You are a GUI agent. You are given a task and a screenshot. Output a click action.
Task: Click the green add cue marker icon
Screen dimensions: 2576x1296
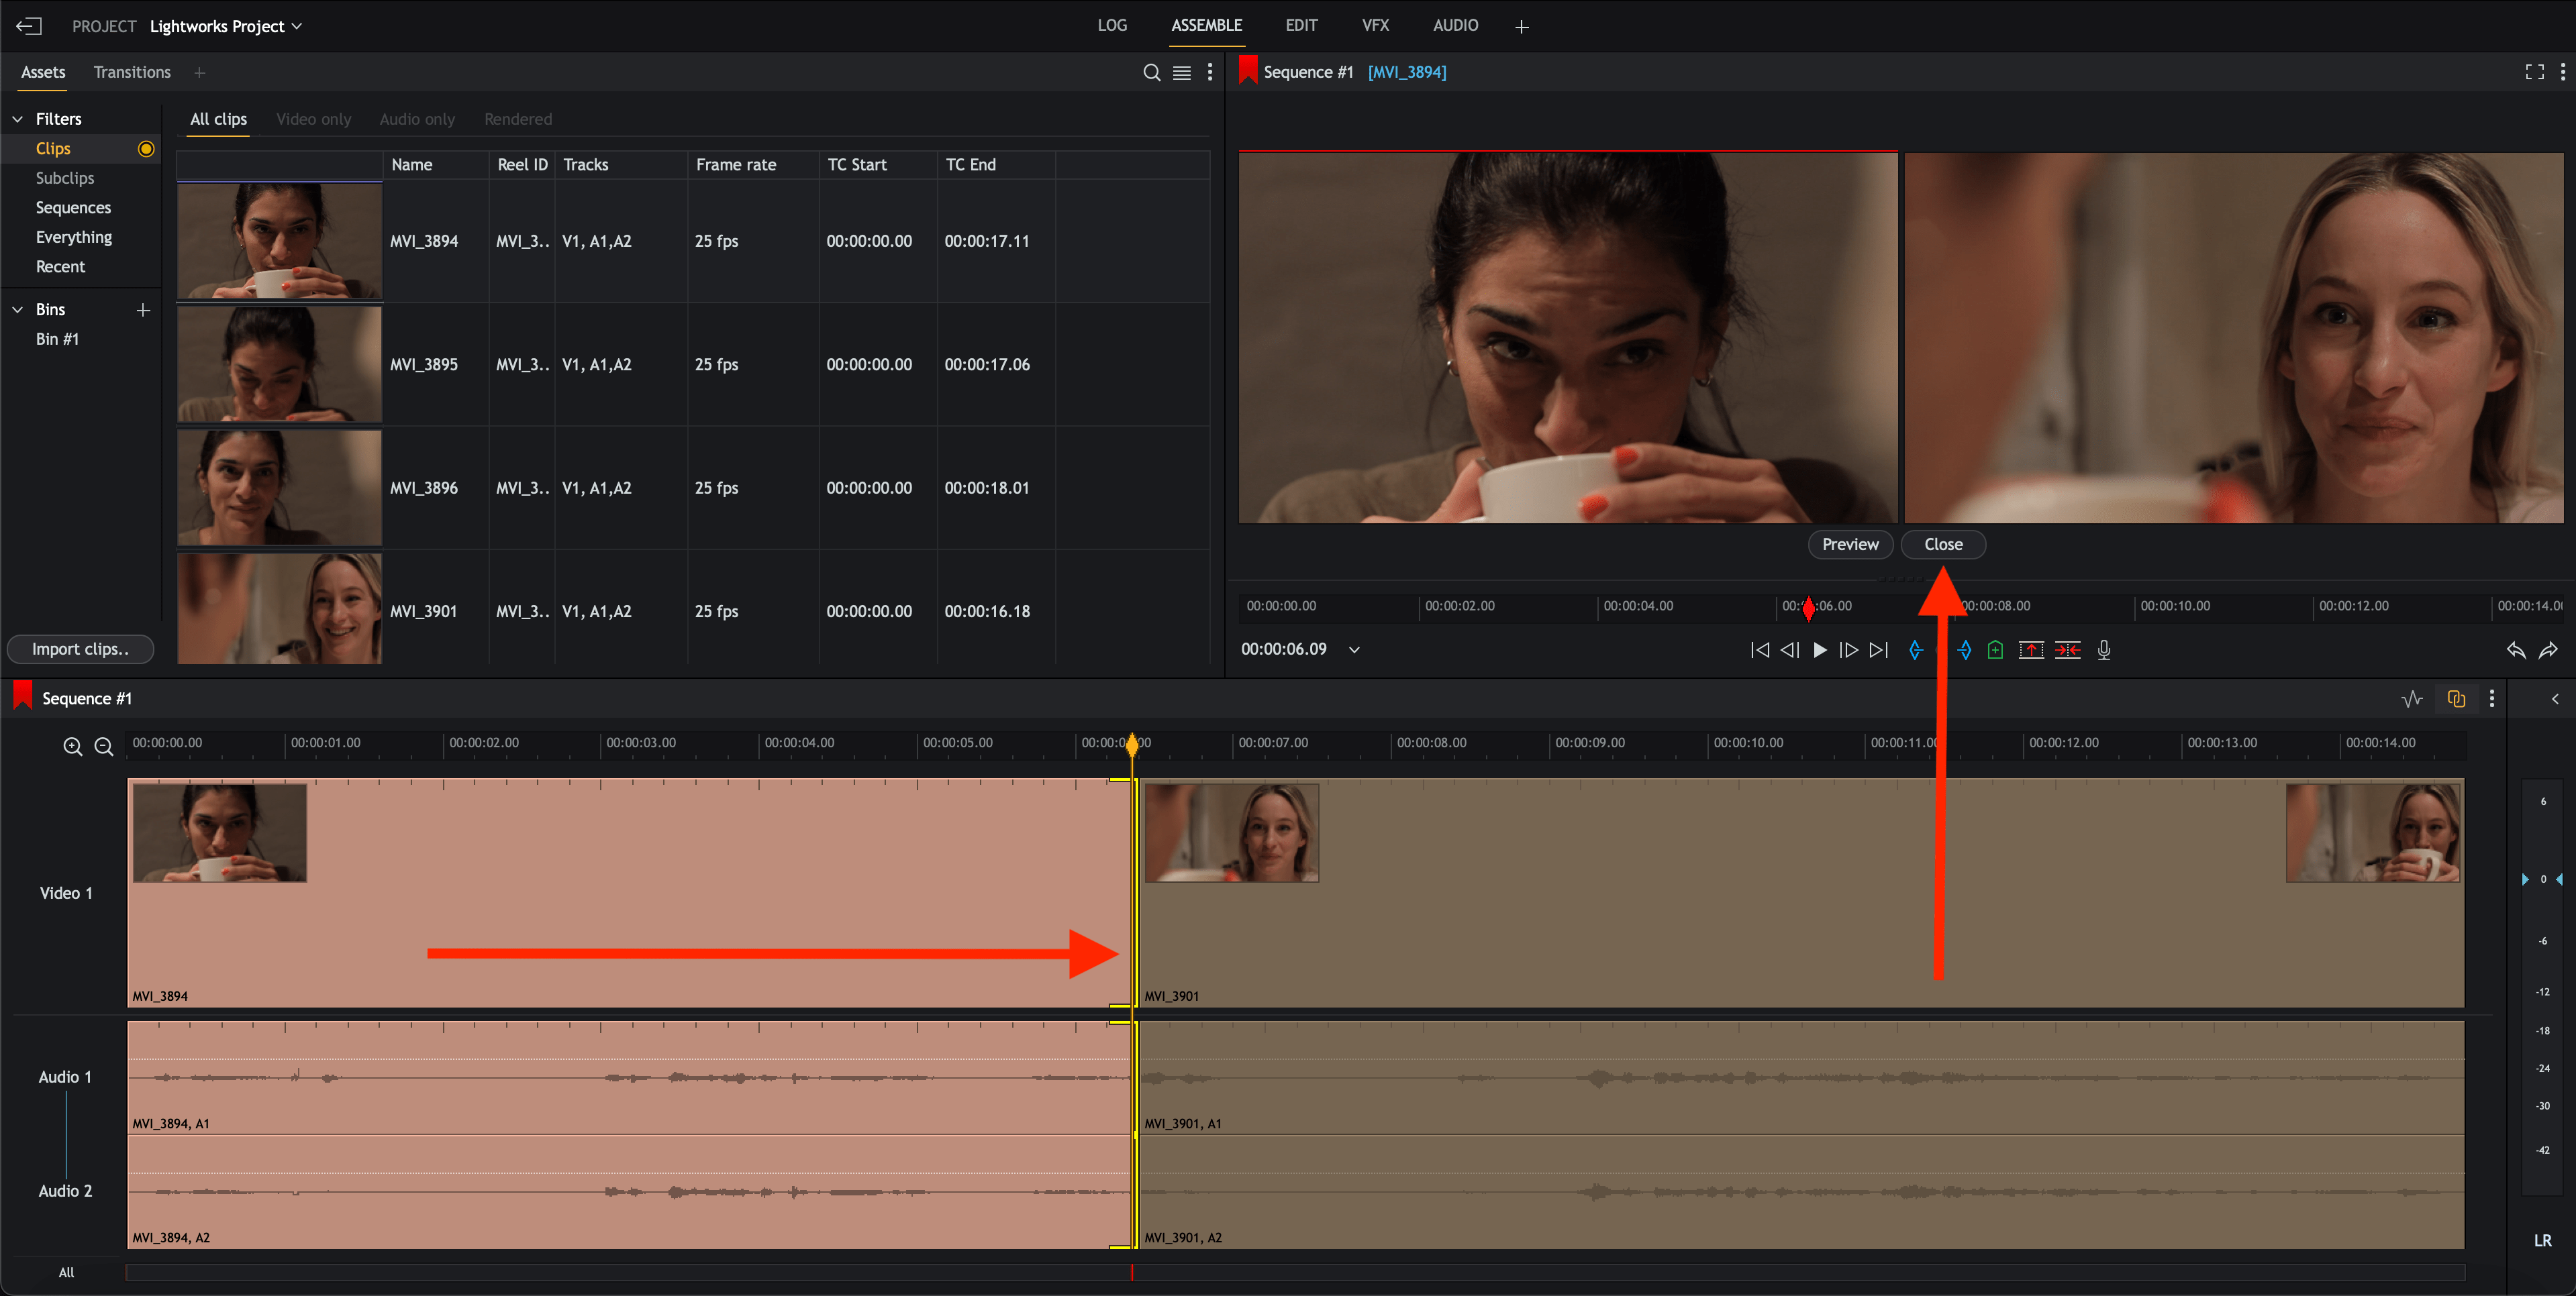1995,649
